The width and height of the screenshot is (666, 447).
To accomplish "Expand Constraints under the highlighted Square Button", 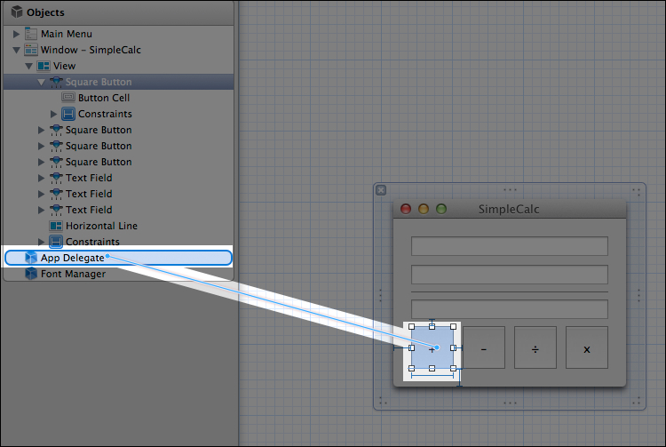I will [x=54, y=114].
